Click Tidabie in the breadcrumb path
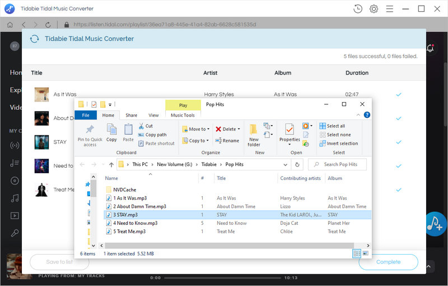 (209, 164)
